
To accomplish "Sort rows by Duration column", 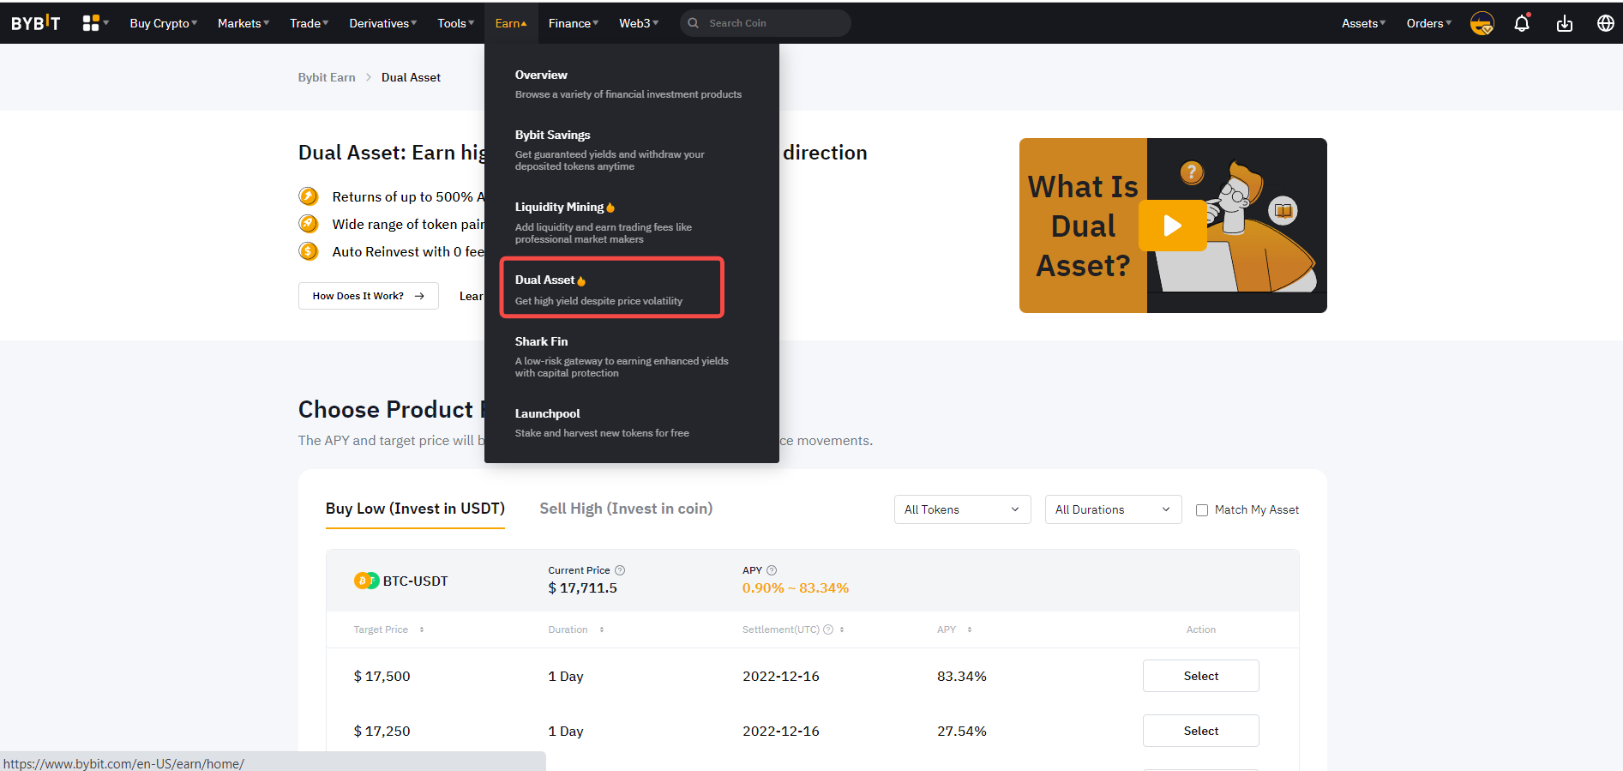I will click(601, 629).
